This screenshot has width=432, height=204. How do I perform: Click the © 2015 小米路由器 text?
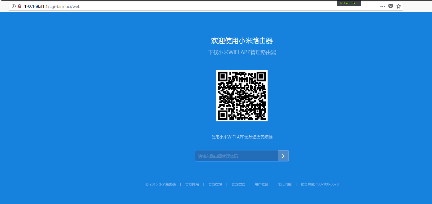(161, 184)
